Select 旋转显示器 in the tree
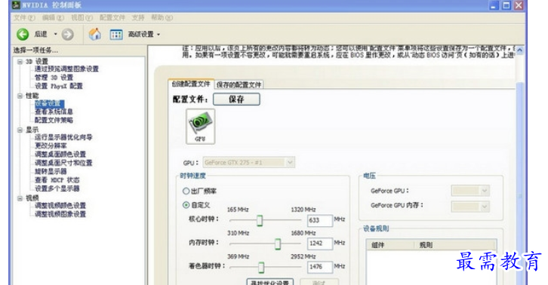 point(51,171)
